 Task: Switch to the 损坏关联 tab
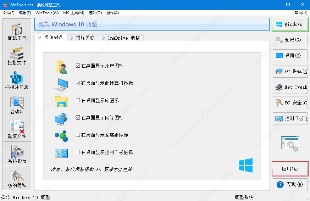pyautogui.click(x=83, y=38)
